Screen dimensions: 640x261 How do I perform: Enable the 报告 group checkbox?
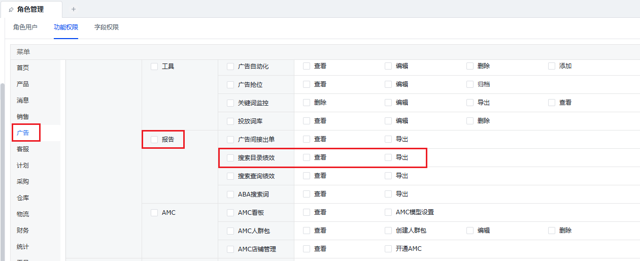154,140
